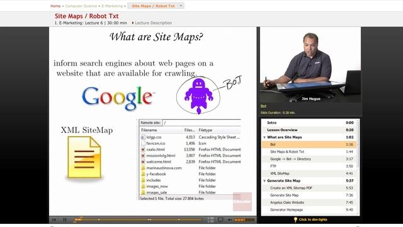
Task: Click the y-facebook folder icon
Action: click(x=143, y=174)
